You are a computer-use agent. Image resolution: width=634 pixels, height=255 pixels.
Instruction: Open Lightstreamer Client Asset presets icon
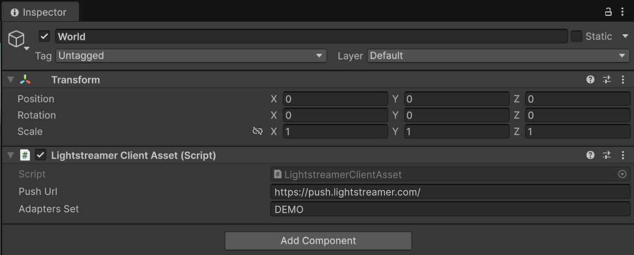(x=607, y=155)
